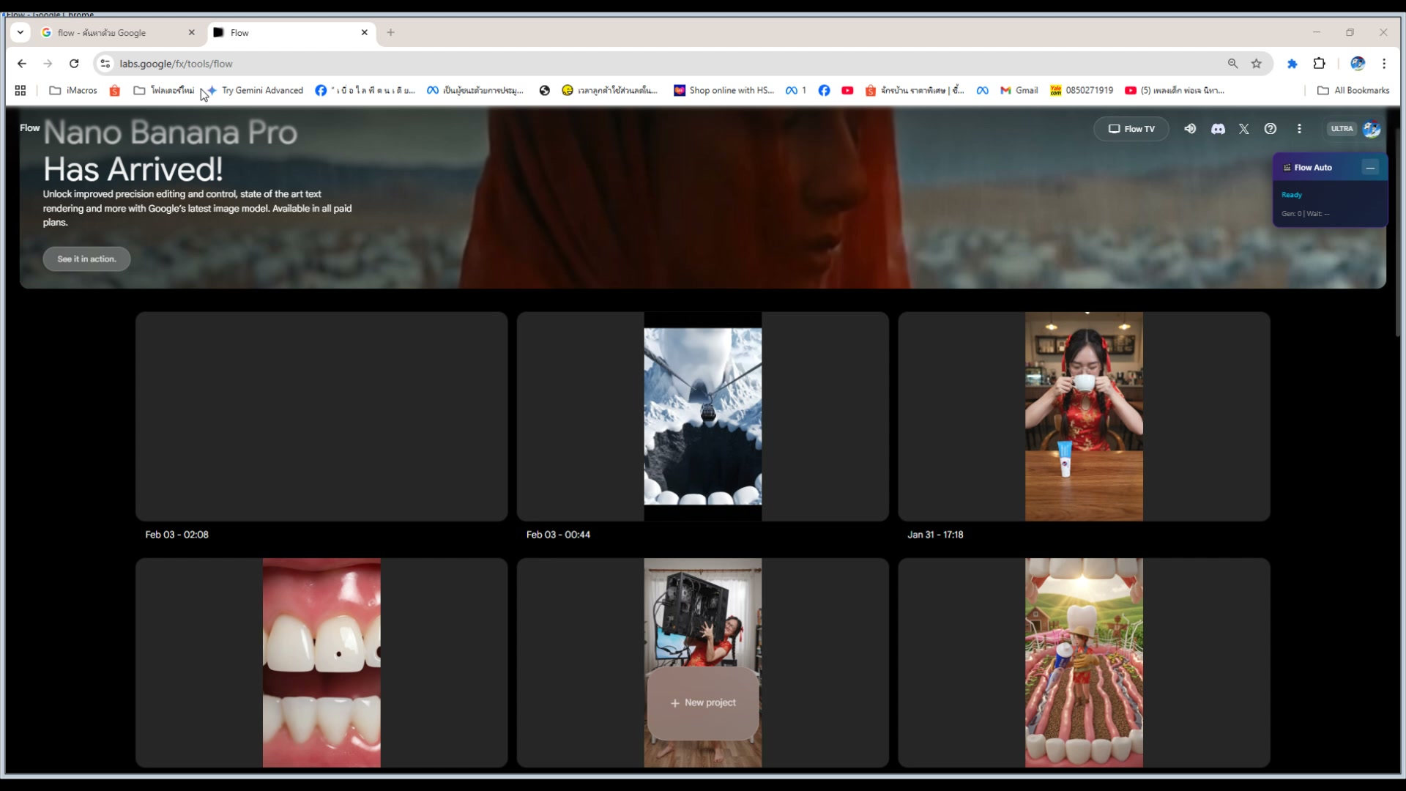Switch to the Google search flow tab

click(110, 32)
